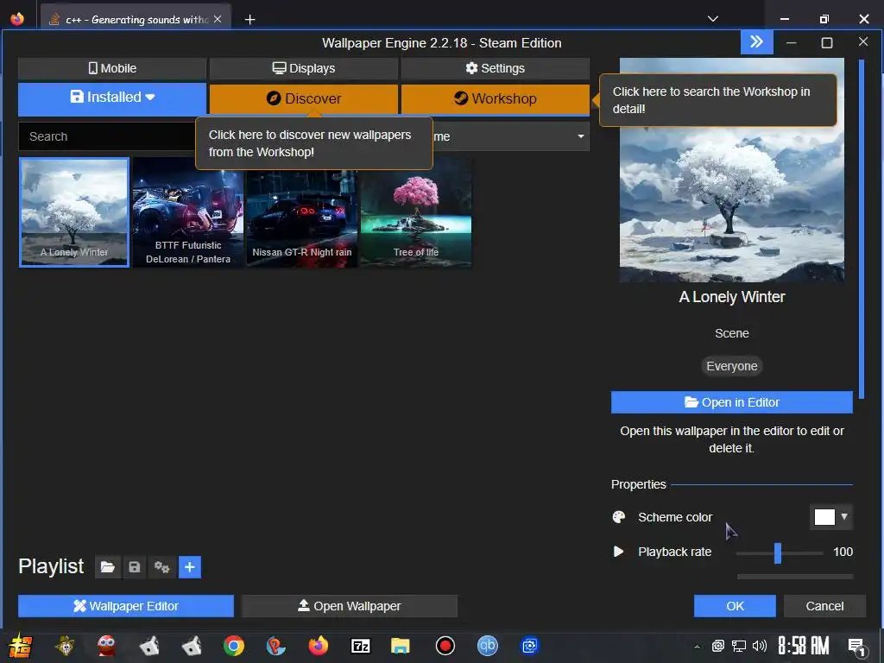Image resolution: width=884 pixels, height=663 pixels.
Task: Expand the Firefox tab list chevron
Action: point(712,19)
